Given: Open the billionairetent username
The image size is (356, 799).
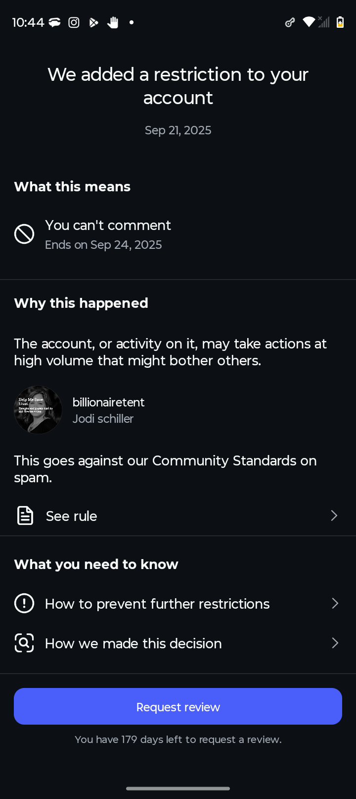Looking at the screenshot, I should click(108, 402).
